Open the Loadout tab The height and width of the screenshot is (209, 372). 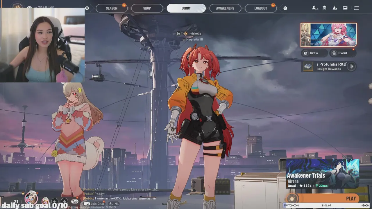tap(260, 8)
